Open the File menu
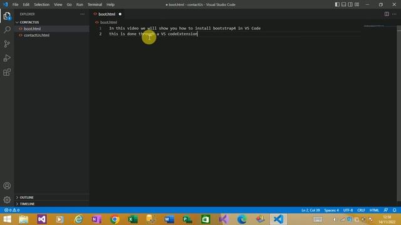 (x=15, y=4)
